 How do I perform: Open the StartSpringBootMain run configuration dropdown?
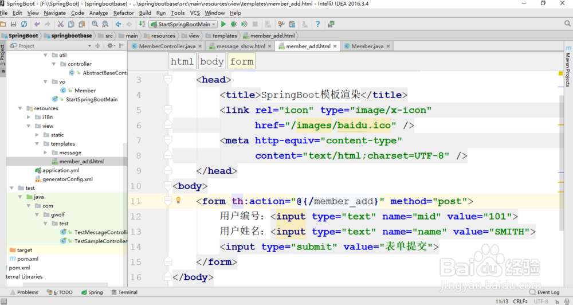tap(183, 24)
